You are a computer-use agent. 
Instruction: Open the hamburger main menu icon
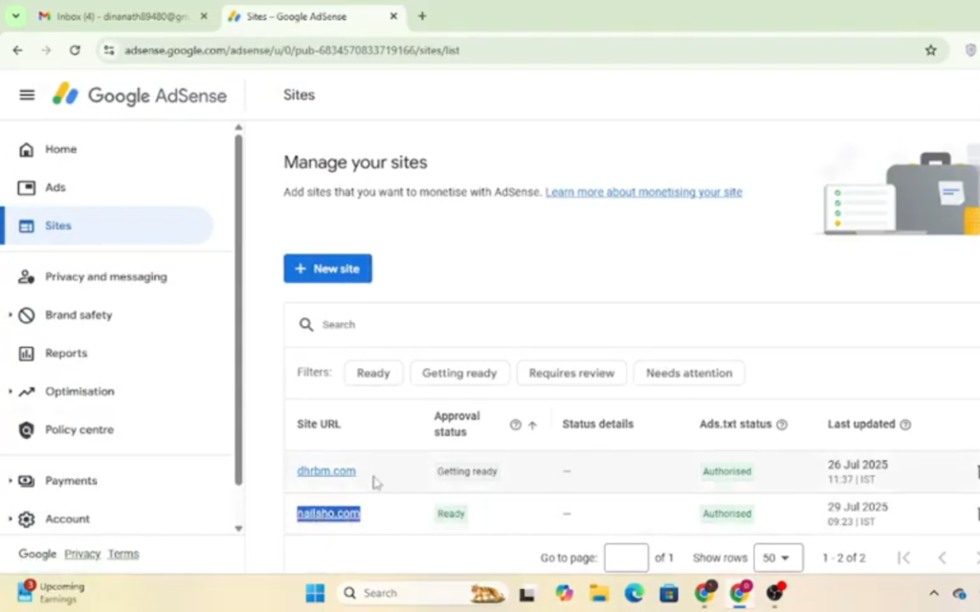pyautogui.click(x=27, y=95)
